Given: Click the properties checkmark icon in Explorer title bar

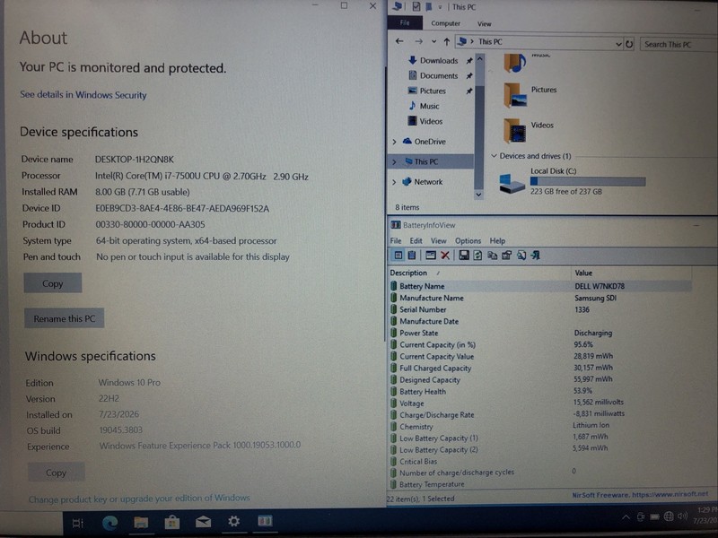Looking at the screenshot, I should point(416,6).
